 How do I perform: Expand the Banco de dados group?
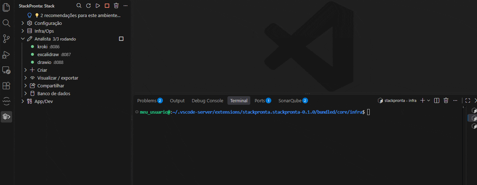[x=26, y=93]
